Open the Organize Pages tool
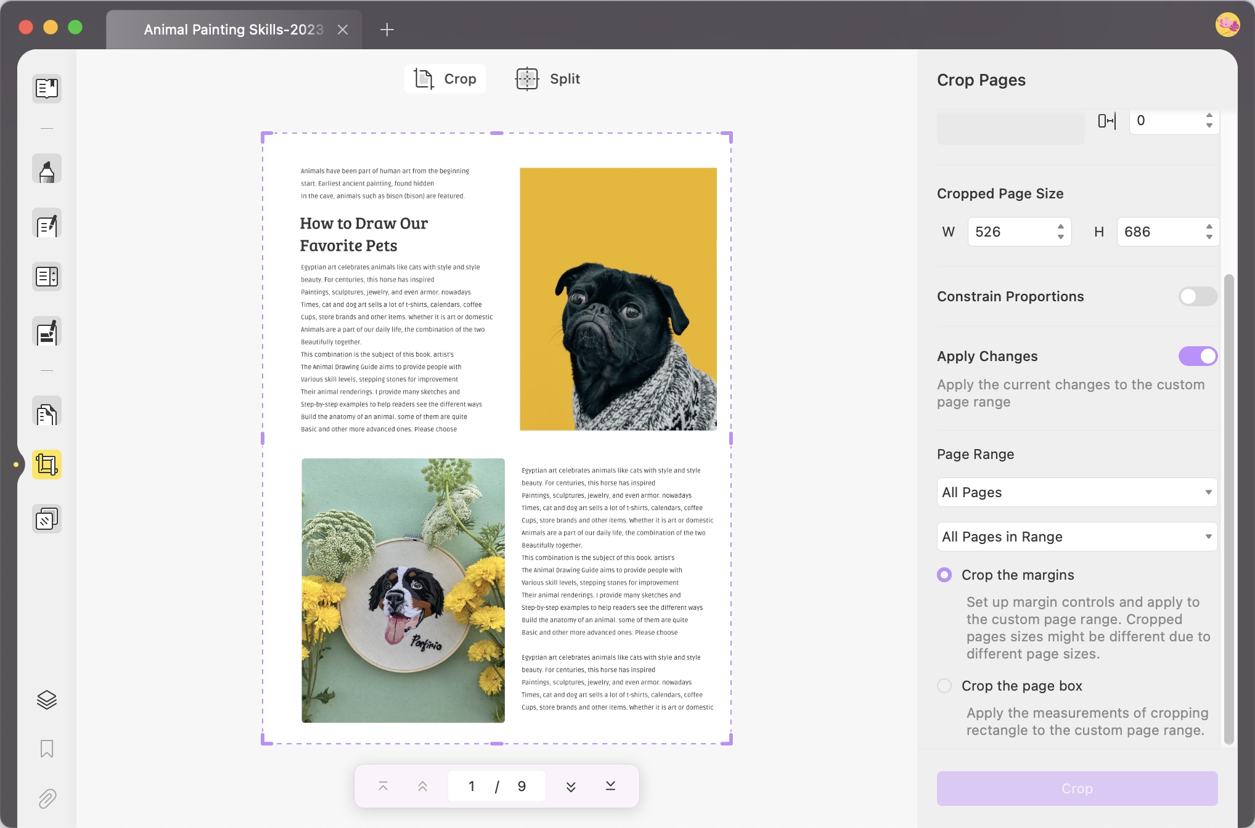 click(47, 411)
